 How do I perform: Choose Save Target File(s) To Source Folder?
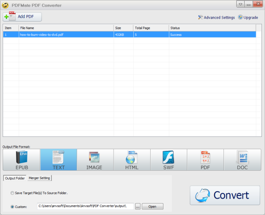point(39,193)
